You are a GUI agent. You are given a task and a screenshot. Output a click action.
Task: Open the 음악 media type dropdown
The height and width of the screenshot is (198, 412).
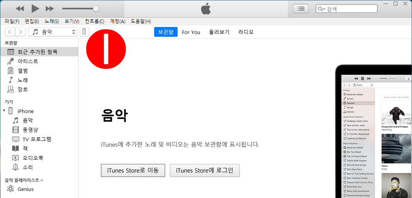click(x=53, y=32)
